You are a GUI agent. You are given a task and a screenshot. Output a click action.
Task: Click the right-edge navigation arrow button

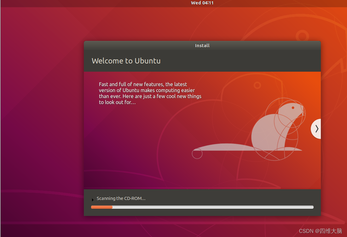coord(316,129)
